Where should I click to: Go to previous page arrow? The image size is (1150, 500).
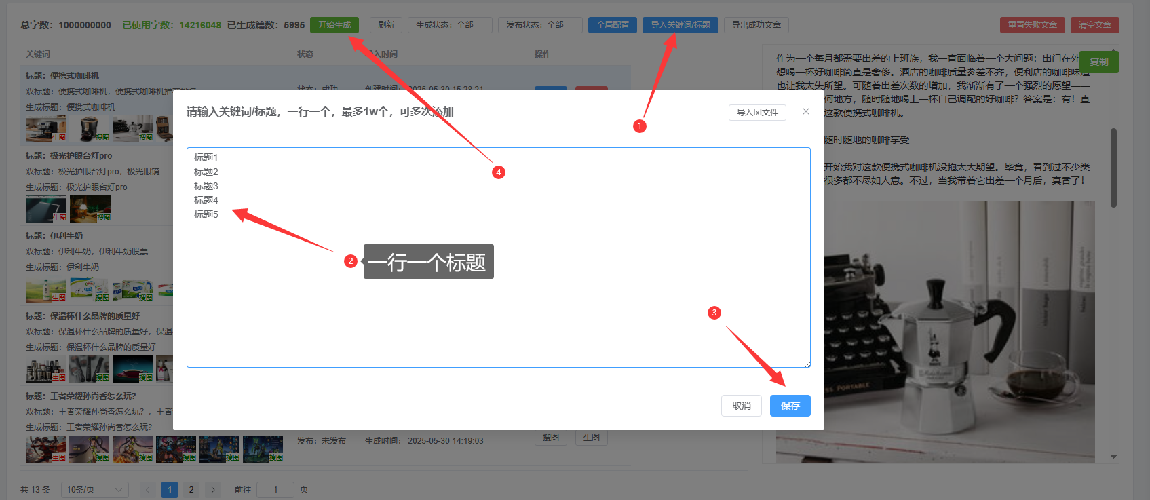[148, 490]
